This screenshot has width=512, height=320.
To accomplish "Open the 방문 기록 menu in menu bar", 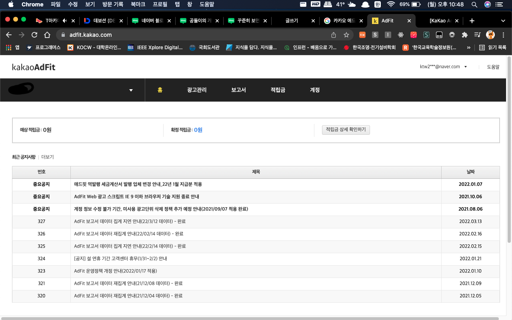I will click(x=113, y=4).
